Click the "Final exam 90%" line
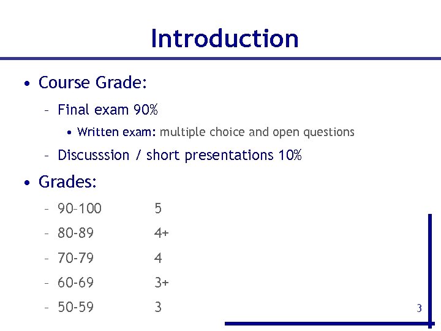Image resolution: width=441 pixels, height=331 pixels. tap(108, 110)
